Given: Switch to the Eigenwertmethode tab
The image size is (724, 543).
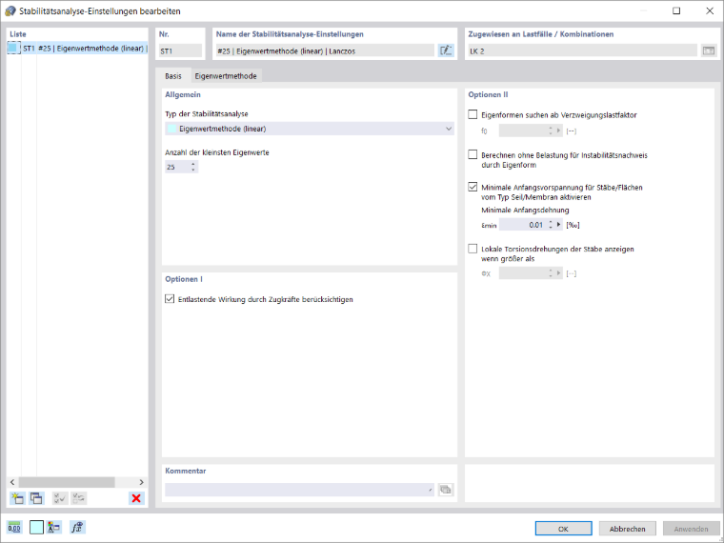Looking at the screenshot, I should (x=226, y=76).
